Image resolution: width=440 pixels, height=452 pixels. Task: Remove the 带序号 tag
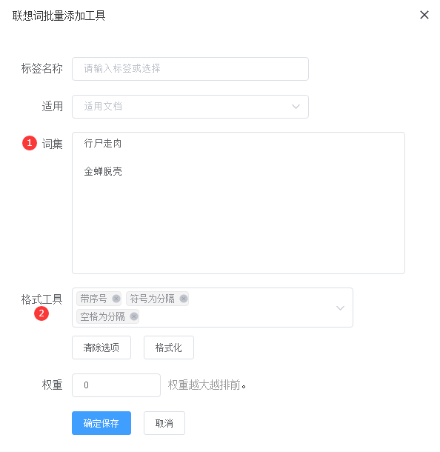pos(116,299)
